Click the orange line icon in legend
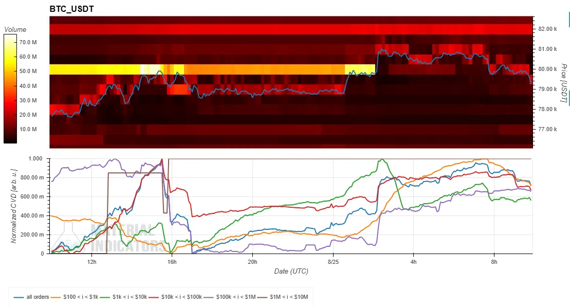This screenshot has height=306, width=570. 56,297
